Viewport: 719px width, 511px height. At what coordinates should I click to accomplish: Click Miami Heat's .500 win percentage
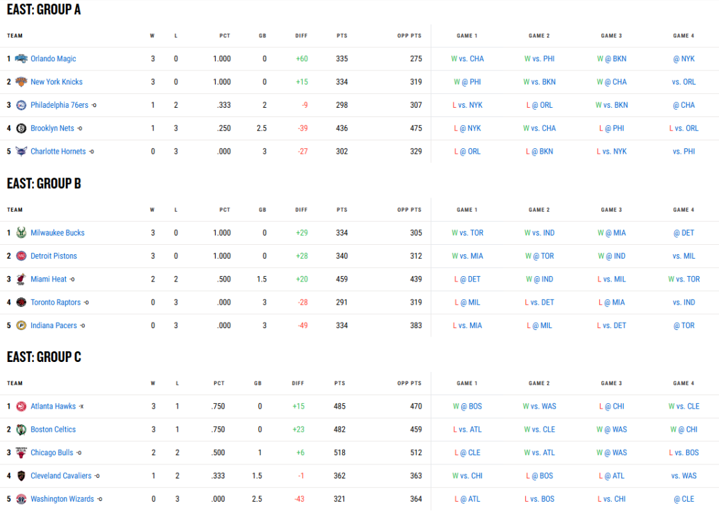pos(224,279)
